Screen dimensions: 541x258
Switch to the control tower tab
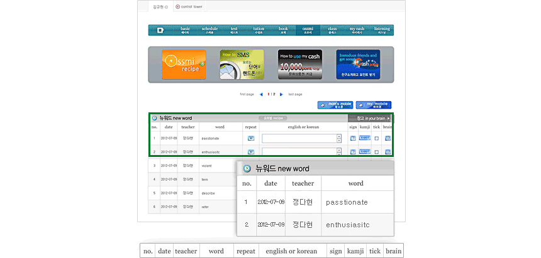tap(189, 6)
